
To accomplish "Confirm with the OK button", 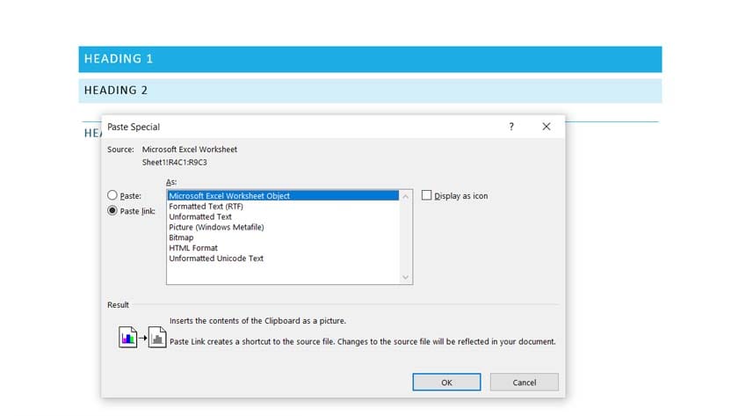I will [446, 382].
